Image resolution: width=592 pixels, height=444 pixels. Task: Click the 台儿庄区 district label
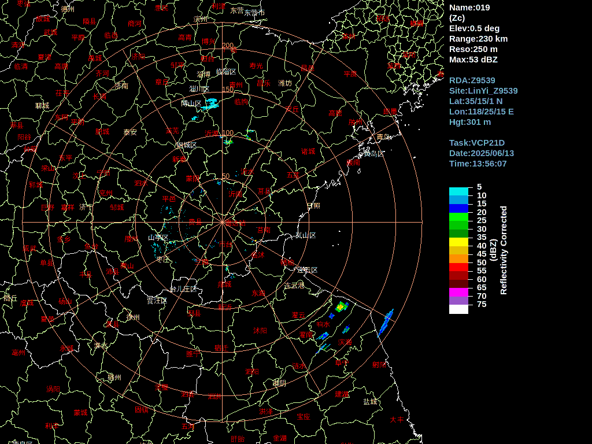[x=183, y=289]
